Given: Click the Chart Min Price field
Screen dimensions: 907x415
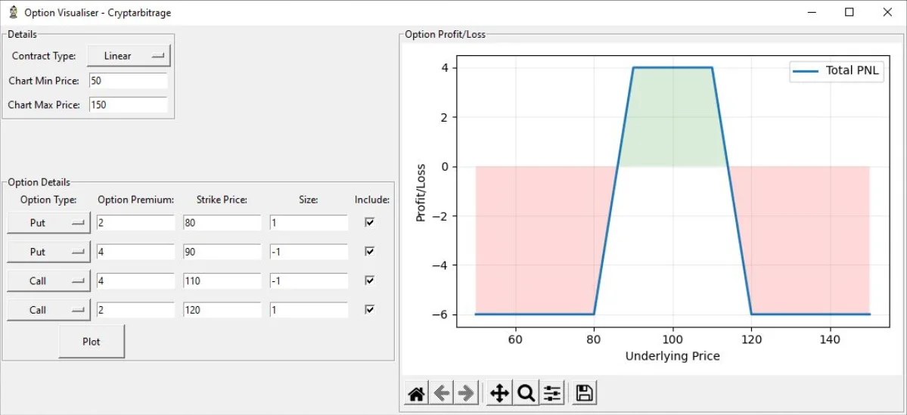Looking at the screenshot, I should click(129, 81).
